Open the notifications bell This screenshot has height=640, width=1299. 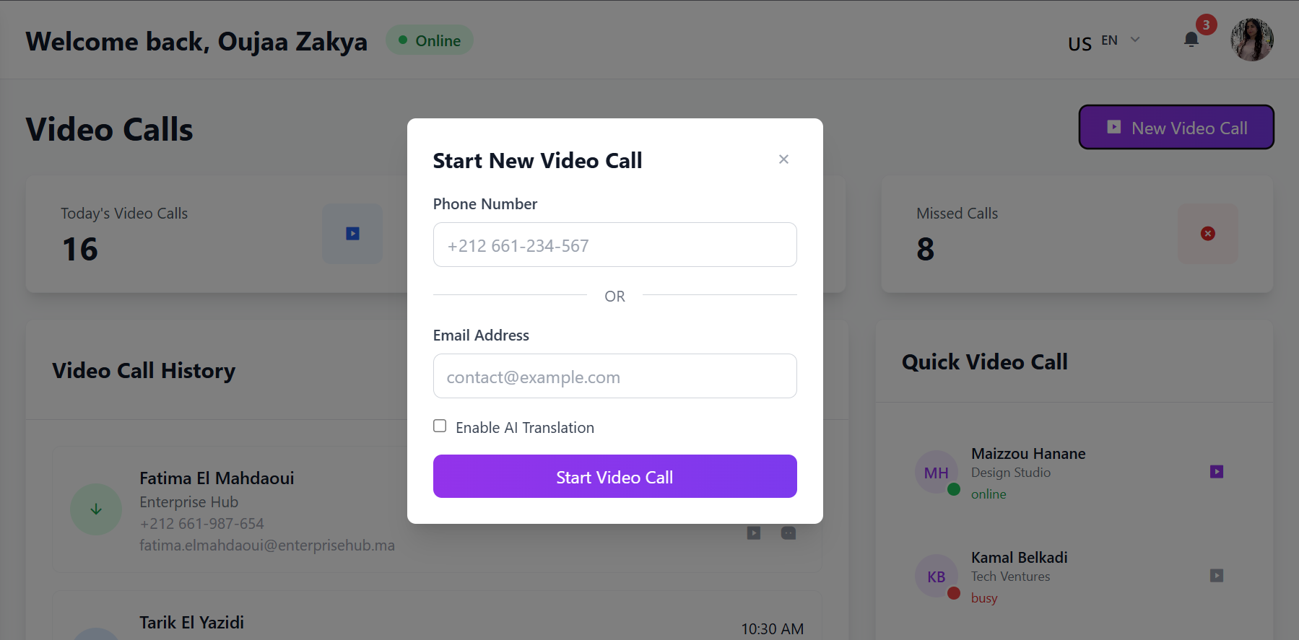[x=1191, y=40]
